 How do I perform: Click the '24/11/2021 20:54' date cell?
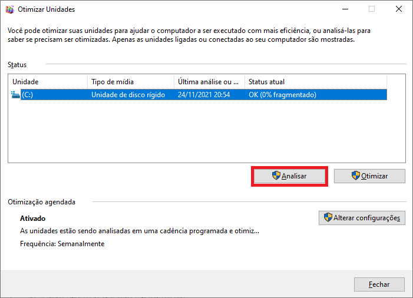[204, 95]
